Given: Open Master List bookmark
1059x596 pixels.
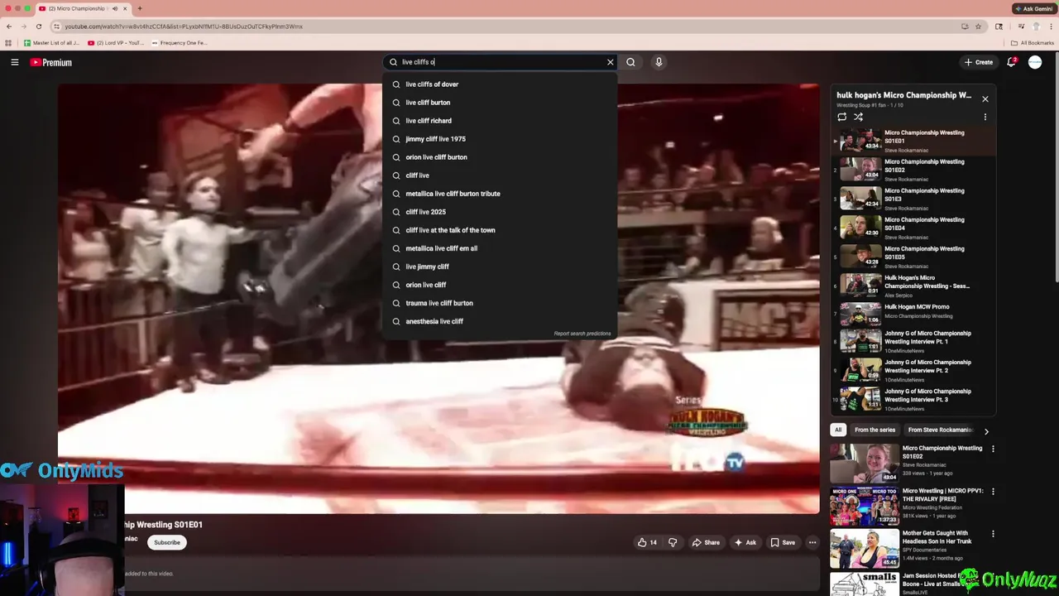Looking at the screenshot, I should [51, 43].
